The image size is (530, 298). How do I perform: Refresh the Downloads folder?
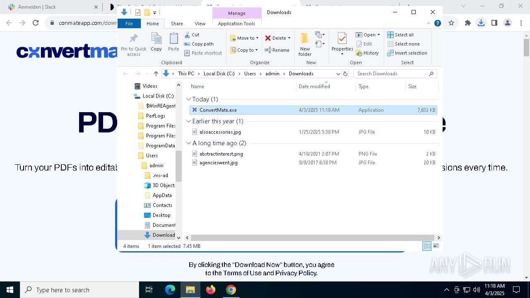(x=345, y=74)
